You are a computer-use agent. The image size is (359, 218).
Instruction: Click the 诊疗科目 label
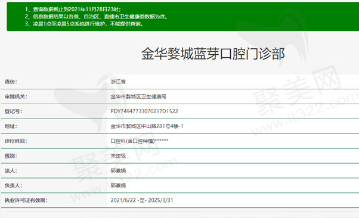point(16,141)
